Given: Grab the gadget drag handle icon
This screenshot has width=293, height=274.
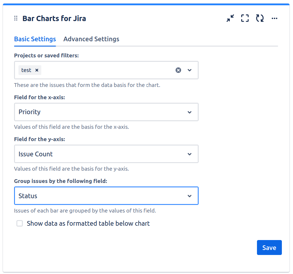Looking at the screenshot, I should (x=16, y=18).
